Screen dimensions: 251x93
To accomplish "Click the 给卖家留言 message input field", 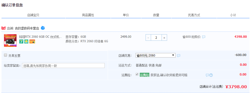I will pyautogui.click(x=63, y=65).
